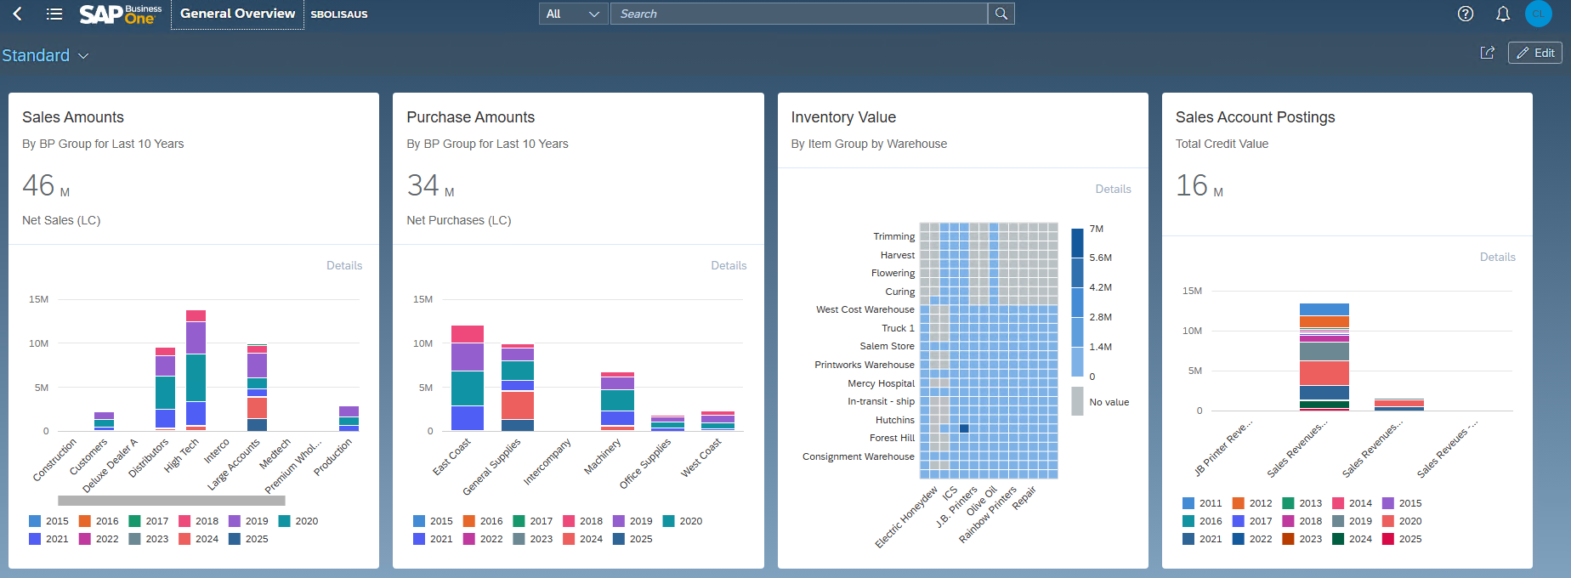Toggle 2014 legend in Sales Account Postings

click(x=1352, y=503)
